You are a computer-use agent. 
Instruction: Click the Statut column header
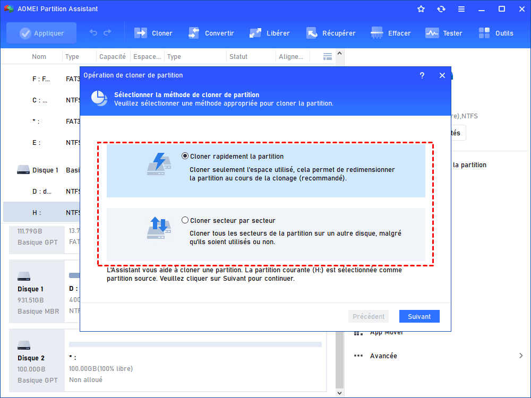pos(238,57)
